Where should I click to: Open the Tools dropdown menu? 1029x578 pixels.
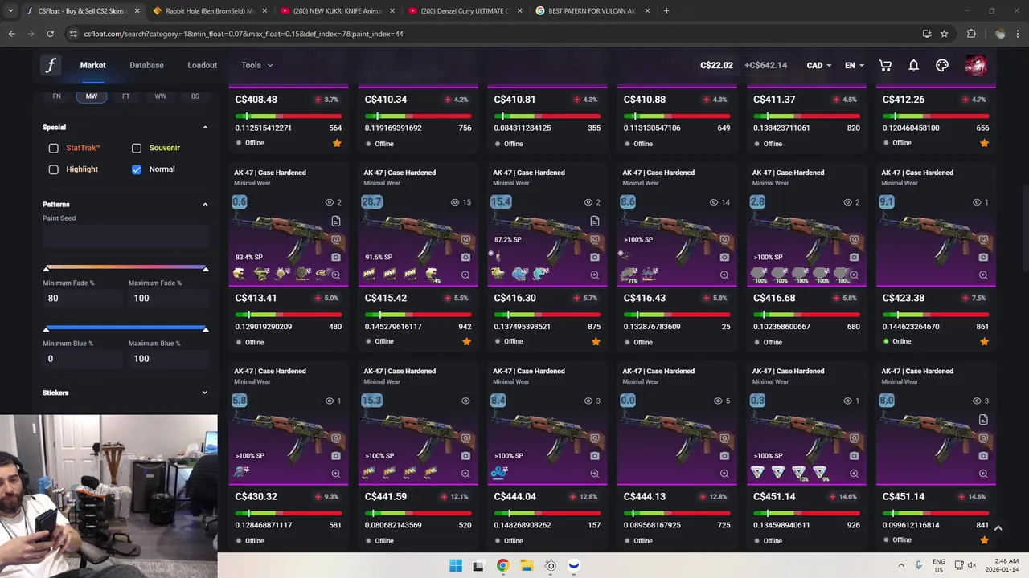[256, 65]
